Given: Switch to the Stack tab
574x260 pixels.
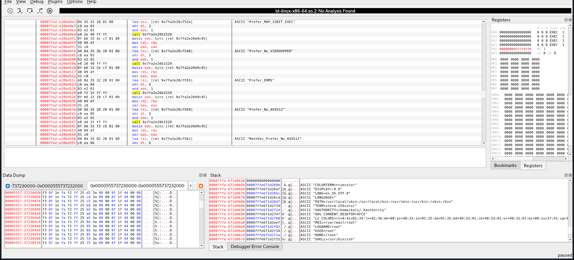Looking at the screenshot, I should (x=218, y=247).
